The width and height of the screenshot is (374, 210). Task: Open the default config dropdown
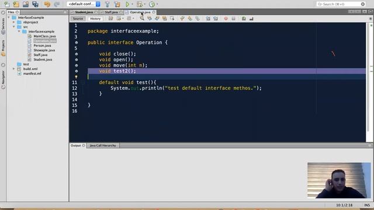point(98,4)
